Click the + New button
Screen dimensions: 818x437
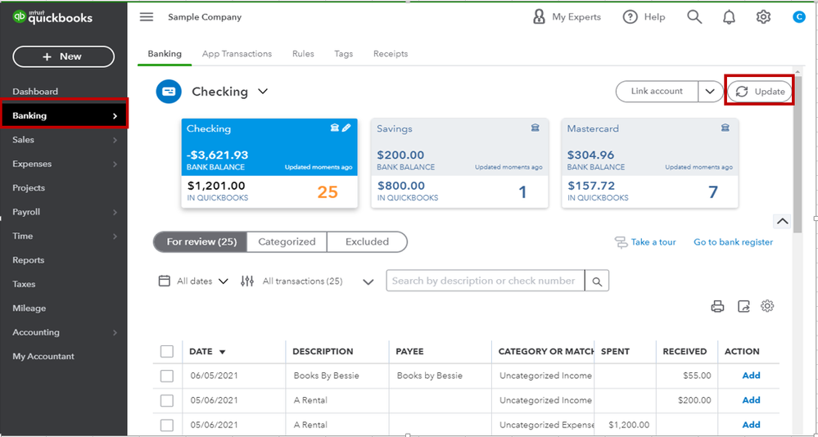click(64, 56)
